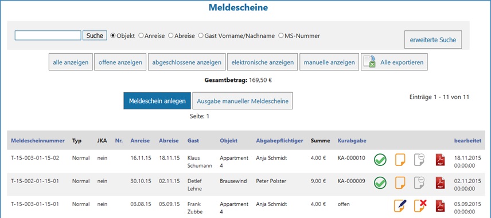Delete Frank Zubbe form via red X icon
This screenshot has height=218, width=491.
pos(420,205)
